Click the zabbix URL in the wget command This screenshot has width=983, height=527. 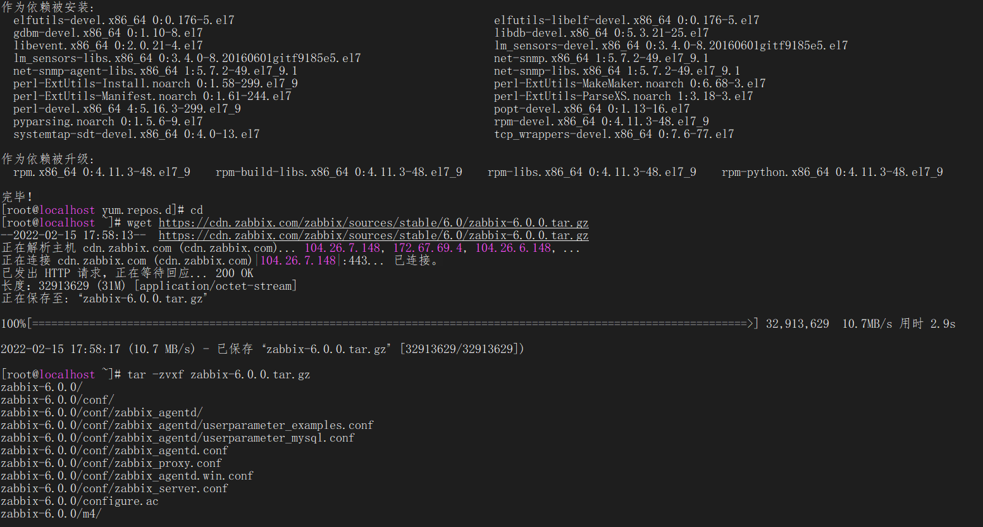pyautogui.click(x=373, y=223)
